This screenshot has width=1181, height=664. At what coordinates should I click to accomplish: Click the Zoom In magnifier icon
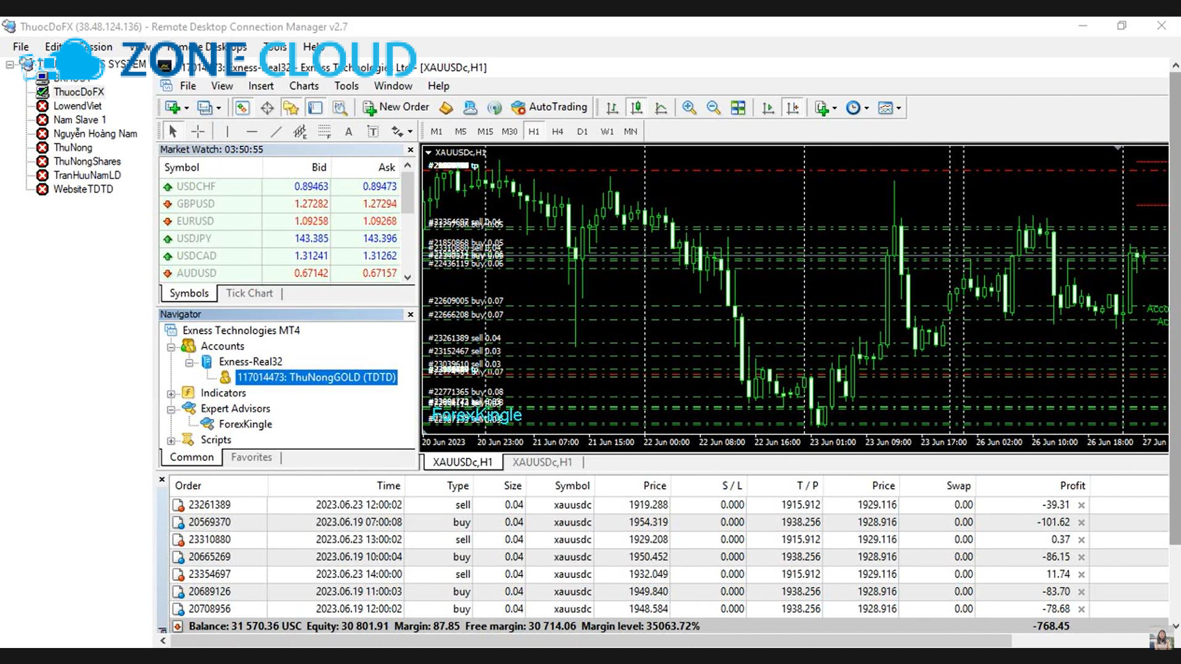(x=689, y=108)
